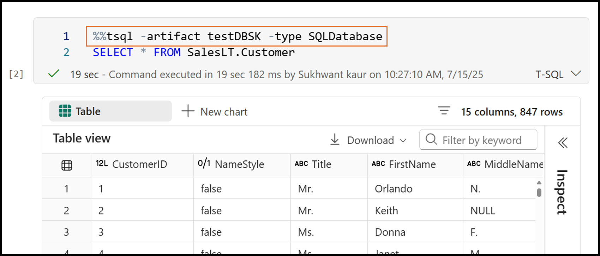Select the cell containing Orlando
Image resolution: width=600 pixels, height=256 pixels.
click(394, 189)
